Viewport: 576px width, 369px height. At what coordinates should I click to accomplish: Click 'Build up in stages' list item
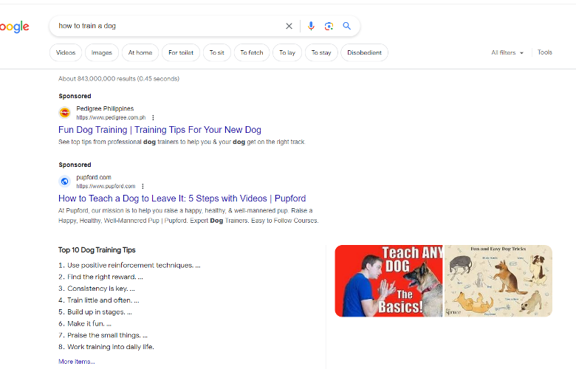pos(100,312)
